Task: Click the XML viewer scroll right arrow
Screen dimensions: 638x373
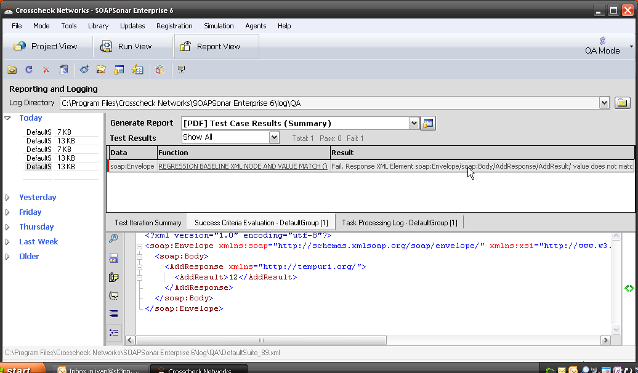Action: 605,340
